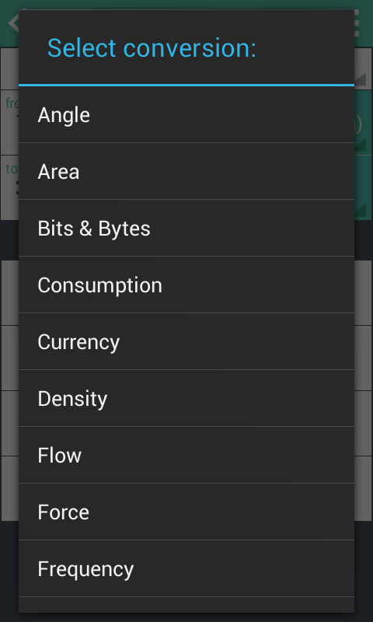Tap the top-left keypad key beside dialog
The height and width of the screenshot is (622, 373).
tap(10, 293)
